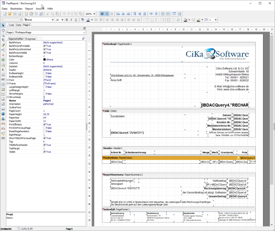Add a new page to the report
This screenshot has height=231, width=275.
(x=26, y=14)
